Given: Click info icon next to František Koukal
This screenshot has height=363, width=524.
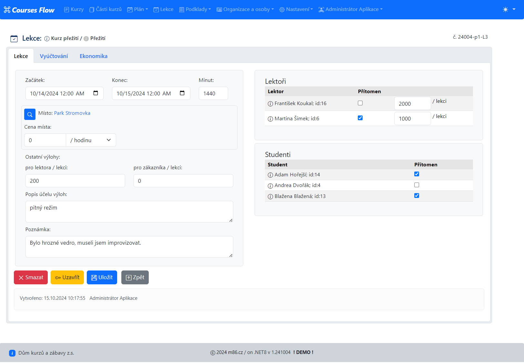Looking at the screenshot, I should pos(270,104).
